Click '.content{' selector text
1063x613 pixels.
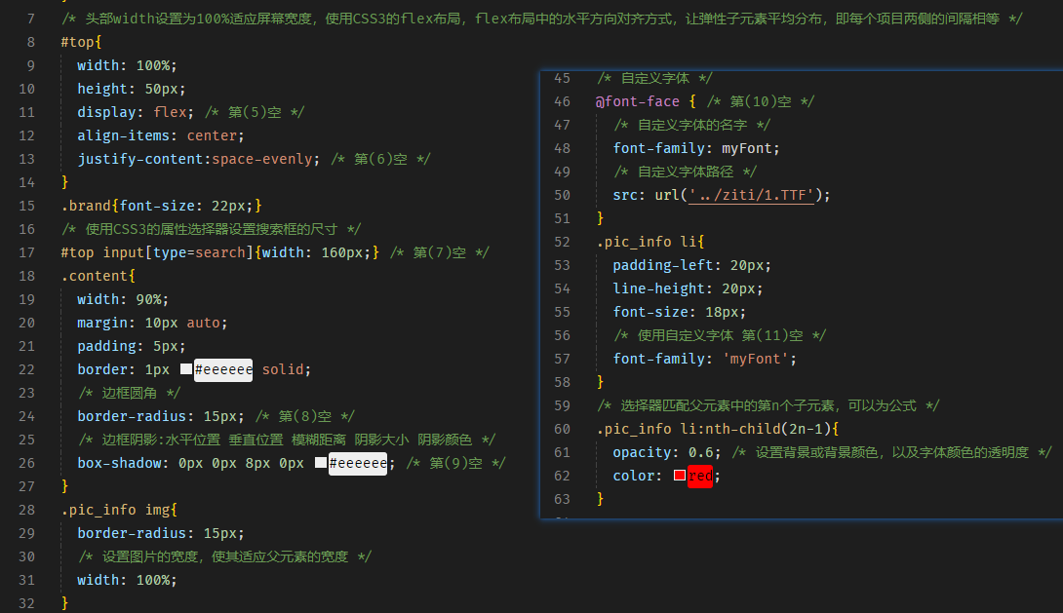98,276
